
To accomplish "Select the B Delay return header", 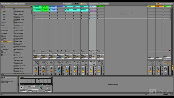I will coord(159,6).
